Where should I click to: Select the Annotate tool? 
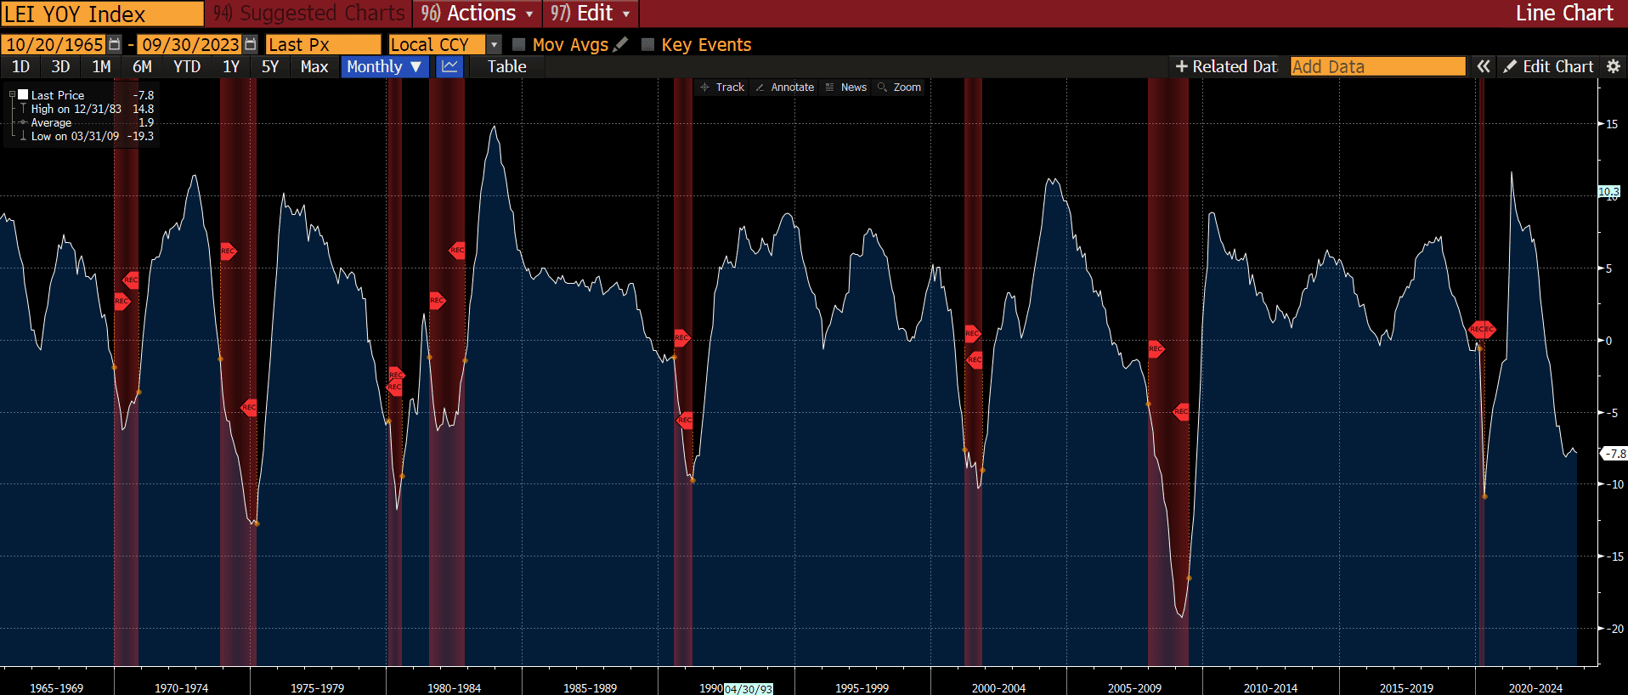(784, 88)
